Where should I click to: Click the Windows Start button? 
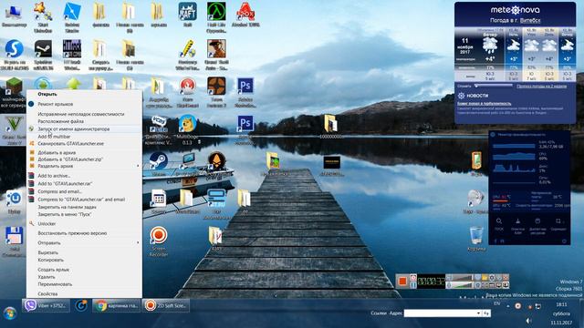point(10,313)
